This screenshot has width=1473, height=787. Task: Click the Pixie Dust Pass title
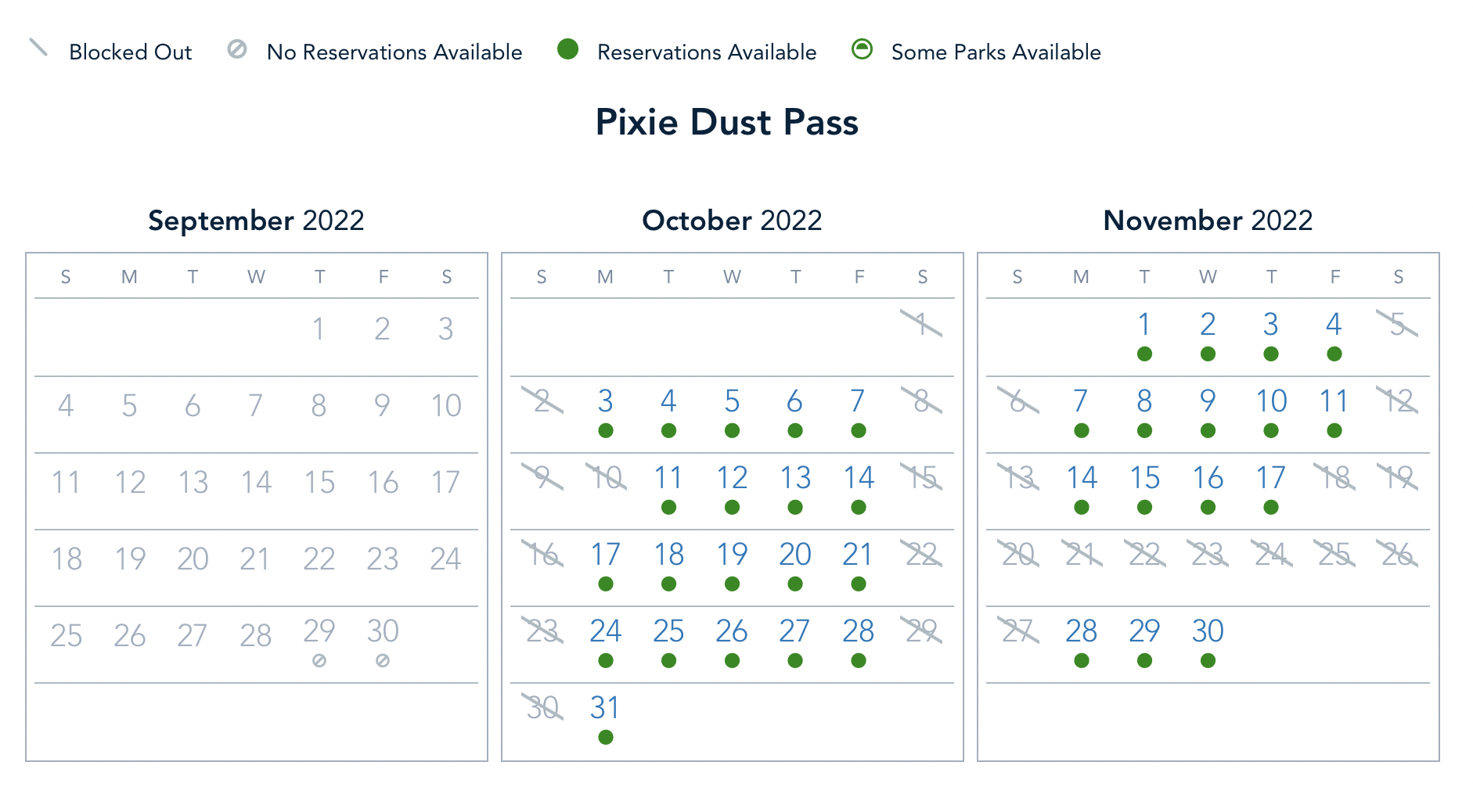pos(726,123)
